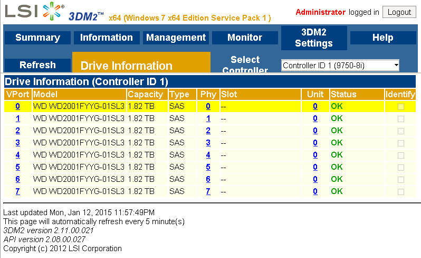Open the Management menu

(176, 38)
